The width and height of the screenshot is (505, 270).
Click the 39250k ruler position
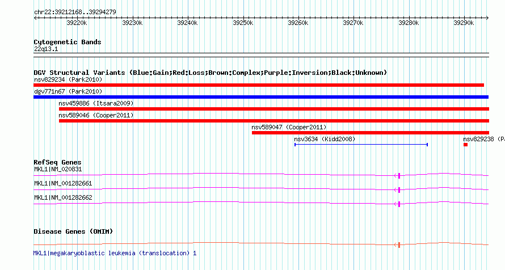(243, 23)
